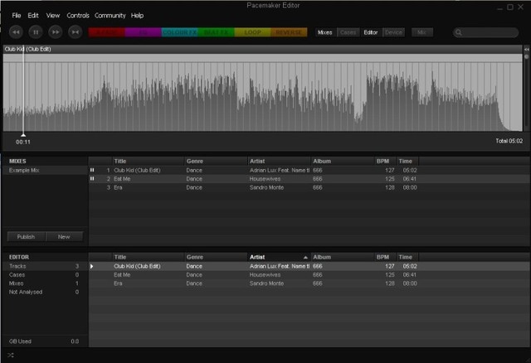Sort Editor track list by Time
531x363 pixels.
[407, 257]
